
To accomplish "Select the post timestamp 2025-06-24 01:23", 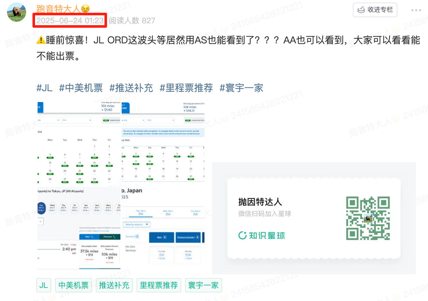I will coord(70,21).
